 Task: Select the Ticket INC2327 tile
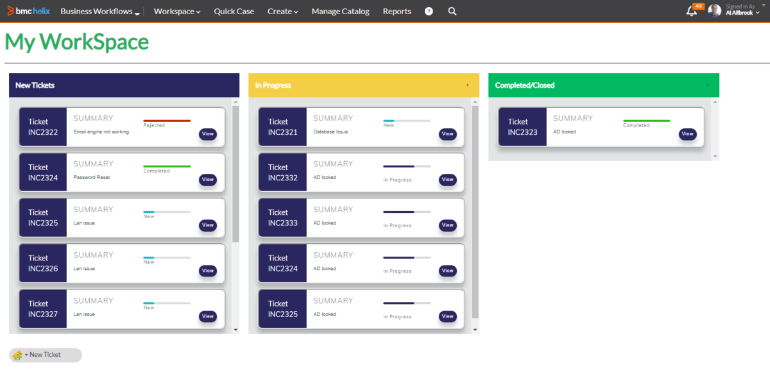click(x=43, y=309)
